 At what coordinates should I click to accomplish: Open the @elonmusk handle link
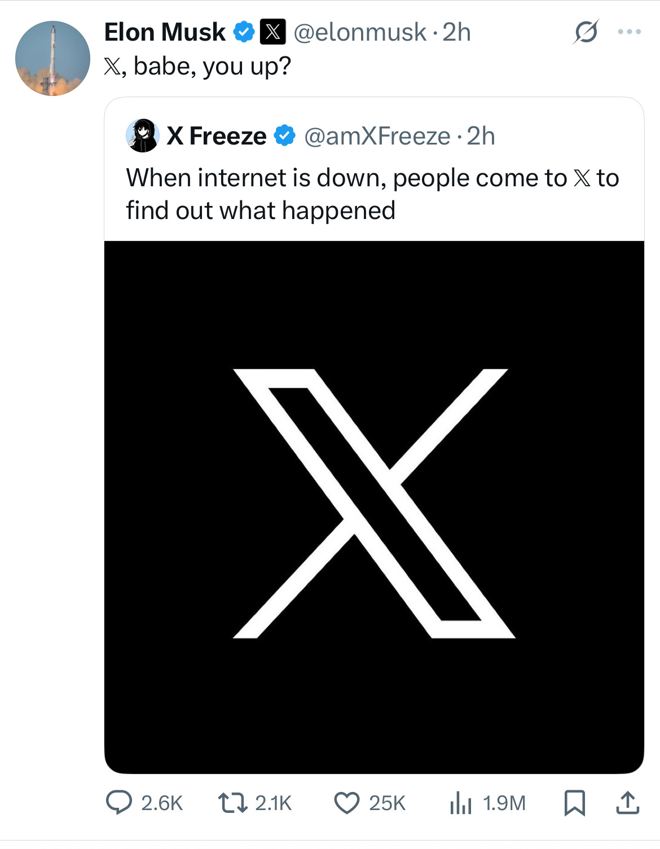[x=360, y=32]
